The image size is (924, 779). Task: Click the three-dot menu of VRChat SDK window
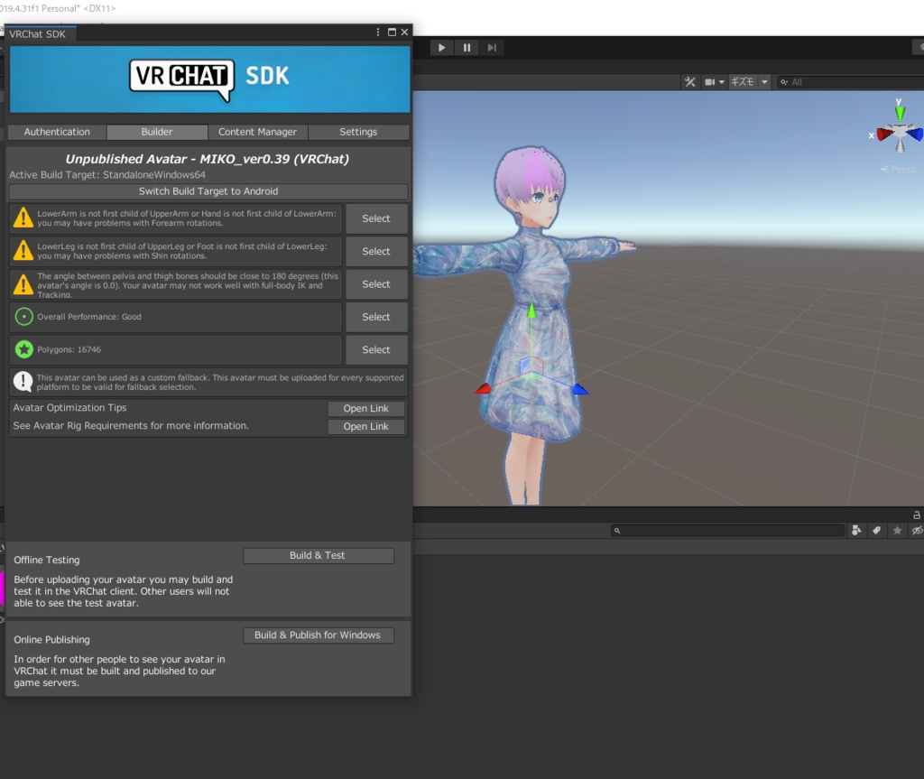click(377, 31)
